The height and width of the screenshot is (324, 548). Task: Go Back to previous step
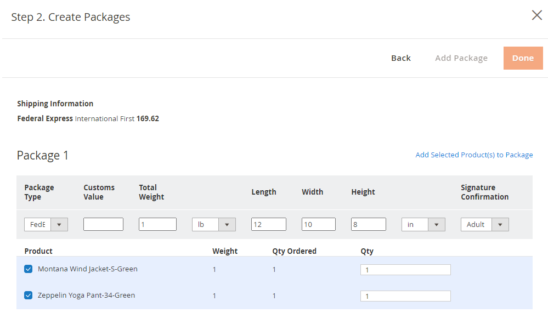401,58
